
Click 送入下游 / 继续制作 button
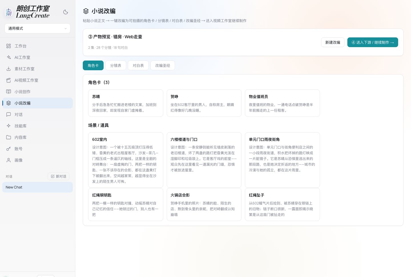click(373, 42)
